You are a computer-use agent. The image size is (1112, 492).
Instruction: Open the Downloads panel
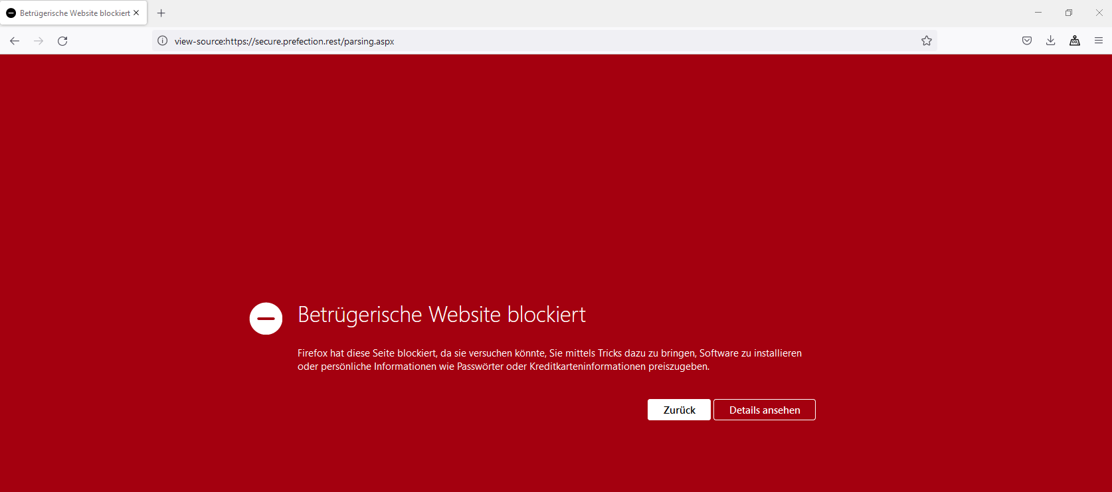(x=1051, y=41)
